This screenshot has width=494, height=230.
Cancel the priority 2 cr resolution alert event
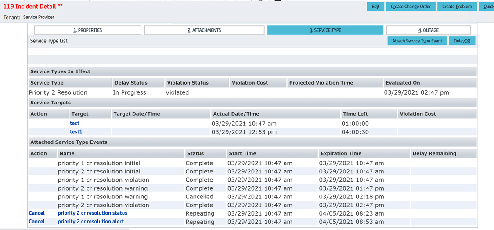click(x=37, y=222)
